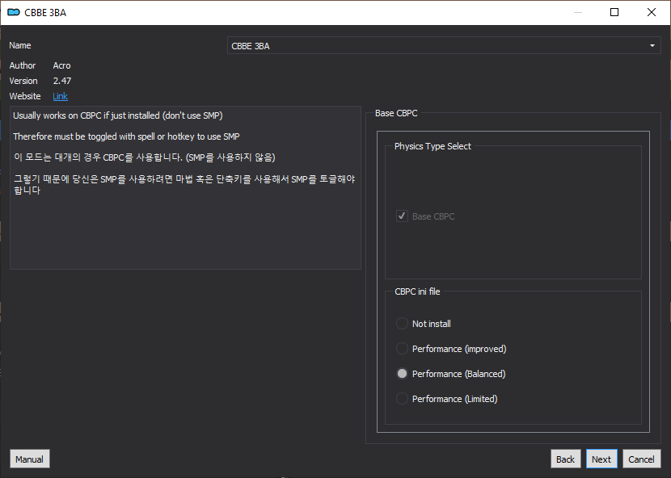This screenshot has height=478, width=671.
Task: Close the CBBE 3BA installer window
Action: coord(652,12)
